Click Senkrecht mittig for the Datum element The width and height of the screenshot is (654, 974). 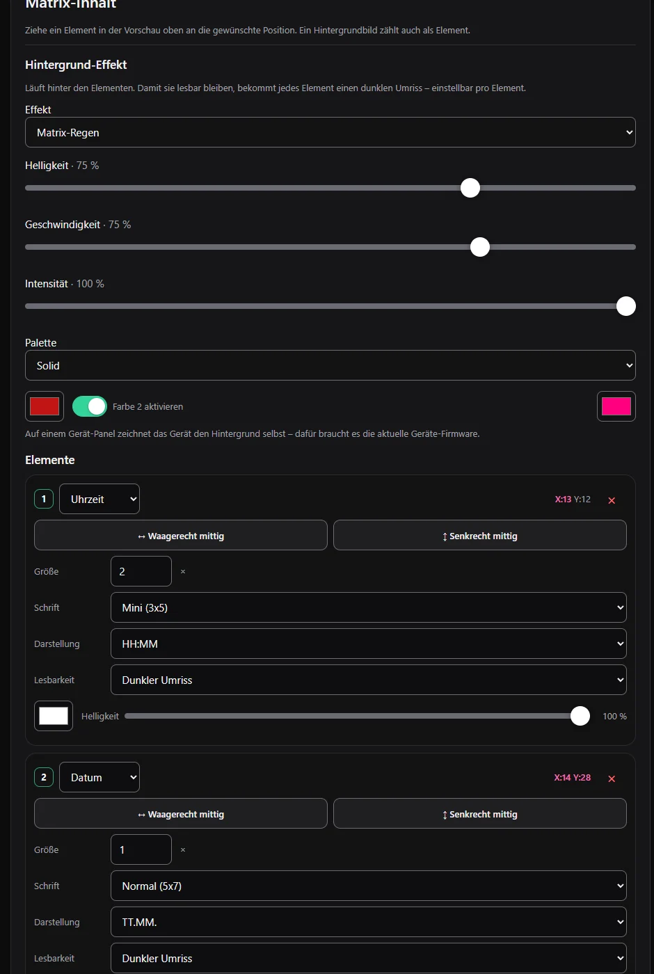pyautogui.click(x=480, y=813)
